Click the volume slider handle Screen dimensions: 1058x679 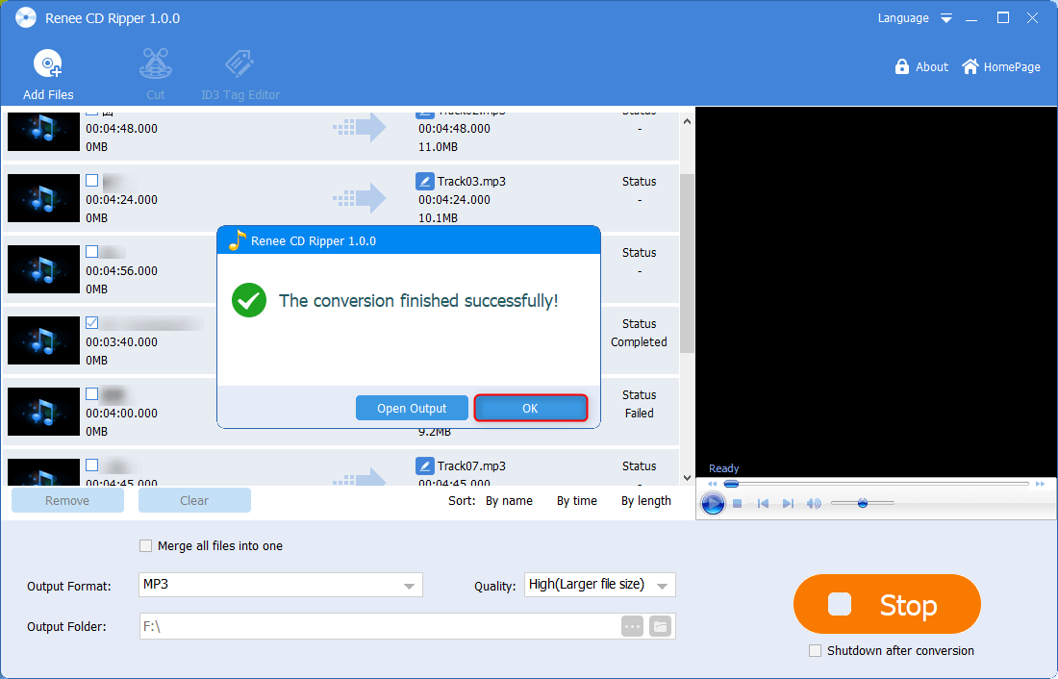[x=863, y=503]
